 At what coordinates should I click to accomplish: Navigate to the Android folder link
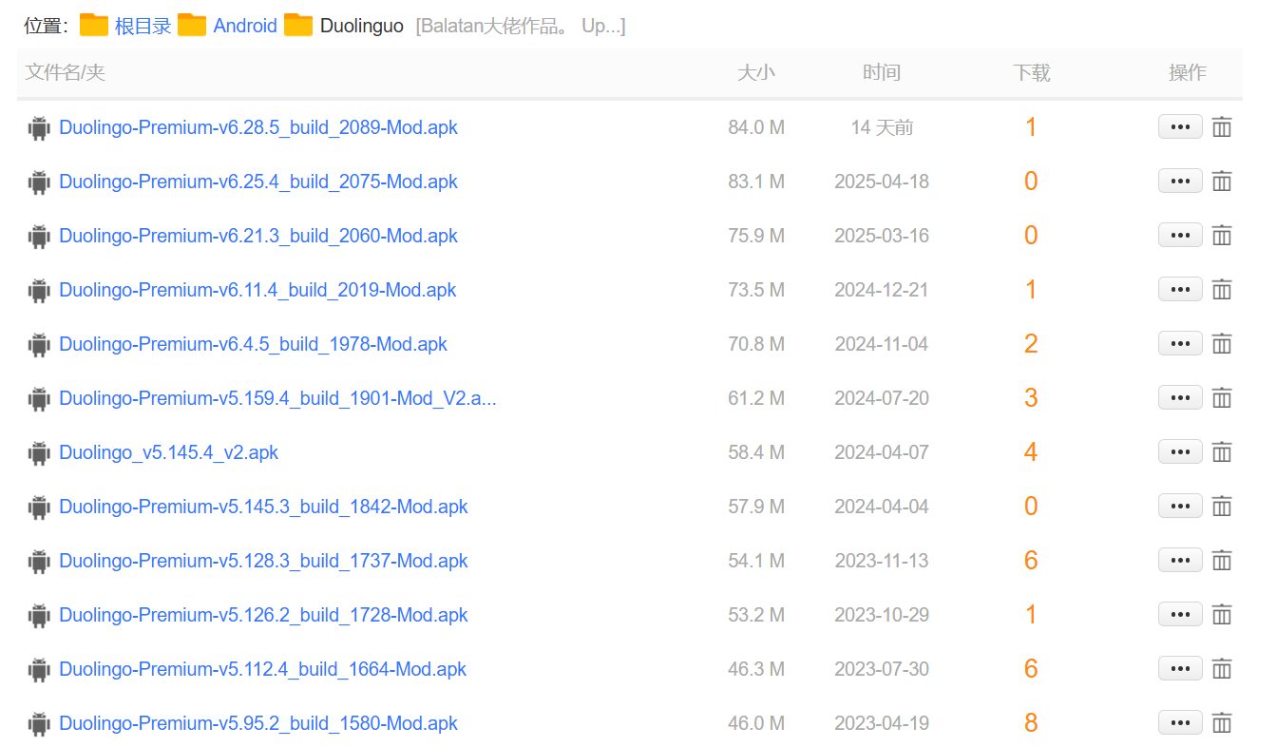245,26
